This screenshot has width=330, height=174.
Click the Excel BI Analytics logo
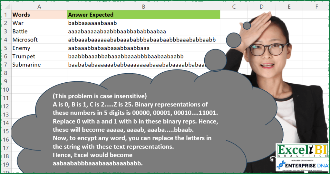[302, 151]
